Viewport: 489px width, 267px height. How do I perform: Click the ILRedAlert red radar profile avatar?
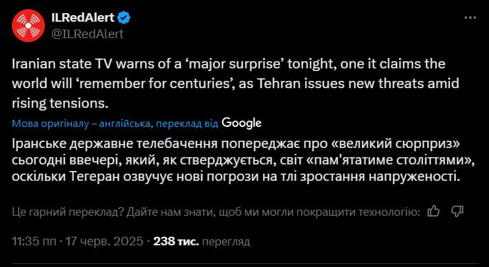pyautogui.click(x=28, y=25)
